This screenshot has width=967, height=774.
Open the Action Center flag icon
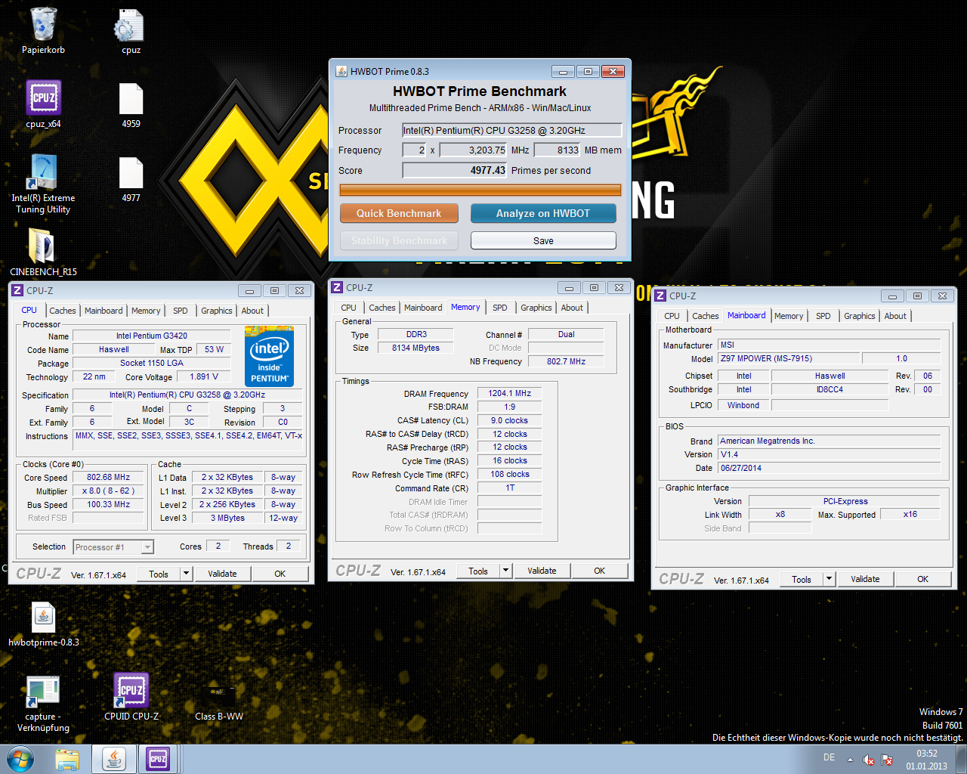[887, 760]
